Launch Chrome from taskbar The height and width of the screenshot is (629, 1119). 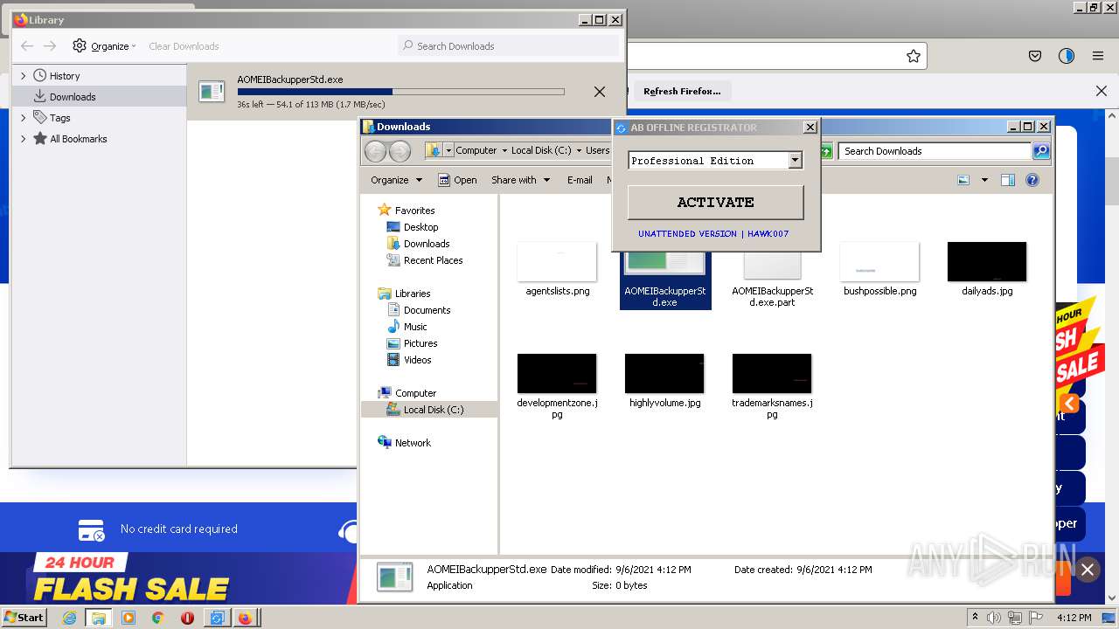157,618
